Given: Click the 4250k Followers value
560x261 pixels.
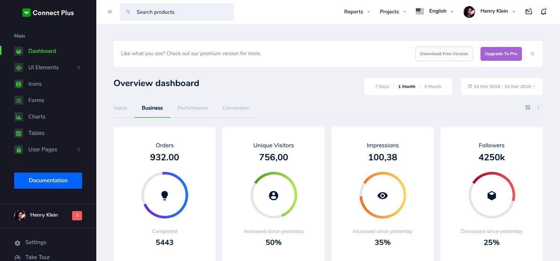Looking at the screenshot, I should [x=492, y=157].
